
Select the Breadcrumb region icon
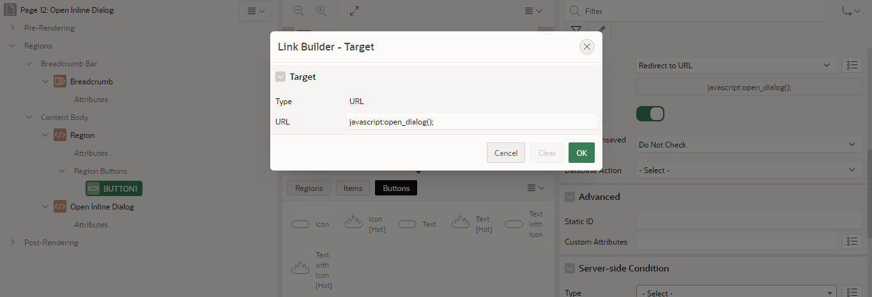click(60, 82)
